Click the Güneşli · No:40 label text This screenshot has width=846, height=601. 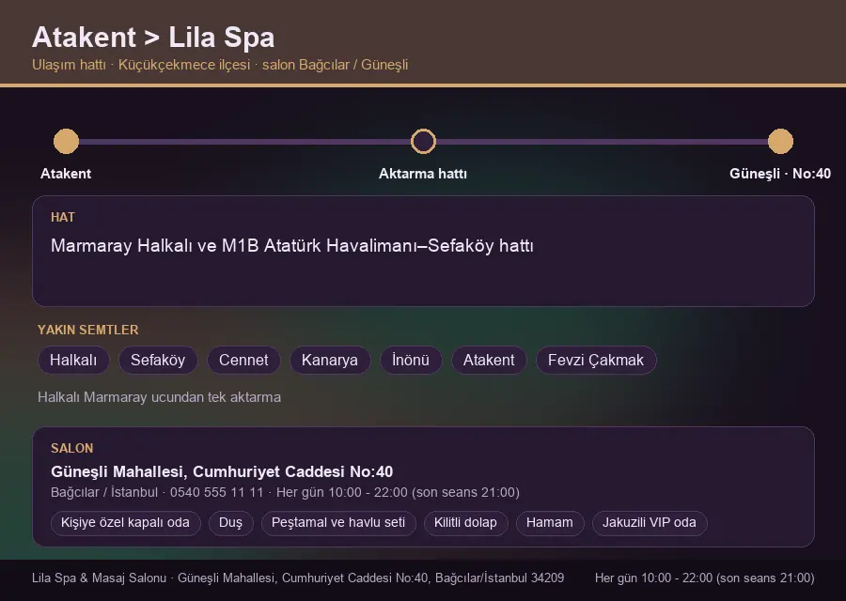tap(780, 174)
